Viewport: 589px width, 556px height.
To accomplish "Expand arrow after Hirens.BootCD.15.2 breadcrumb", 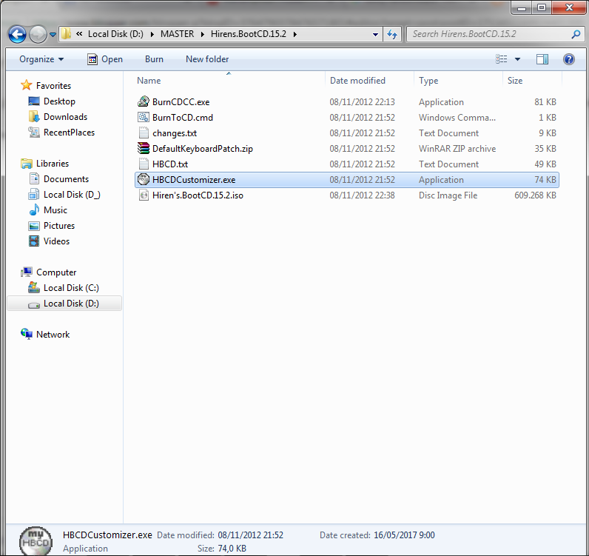I will [x=295, y=34].
